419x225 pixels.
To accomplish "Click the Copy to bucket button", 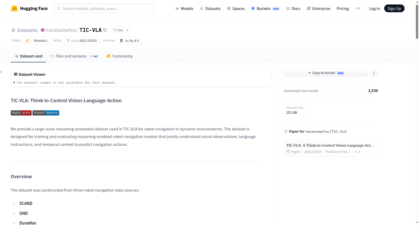I will coord(326,73).
